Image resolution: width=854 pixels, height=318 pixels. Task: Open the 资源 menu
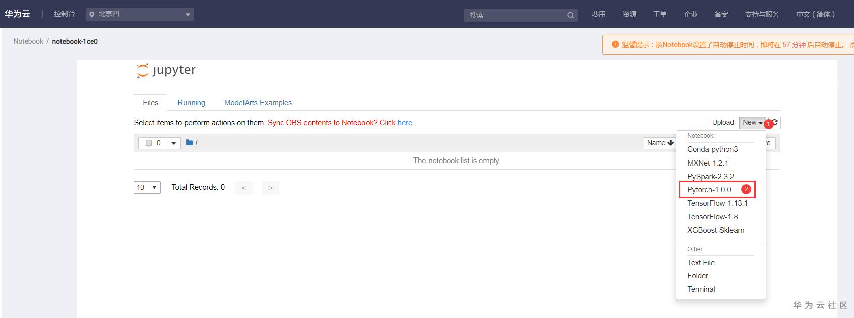(629, 14)
